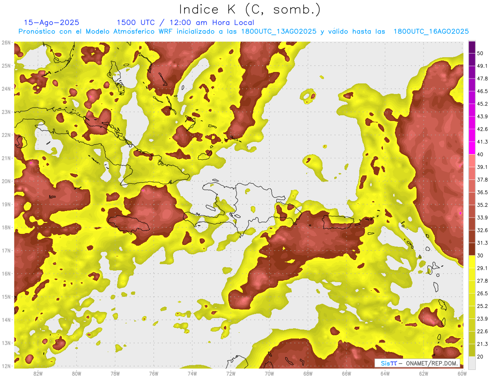Click the latitude label '21N'

point(6,158)
